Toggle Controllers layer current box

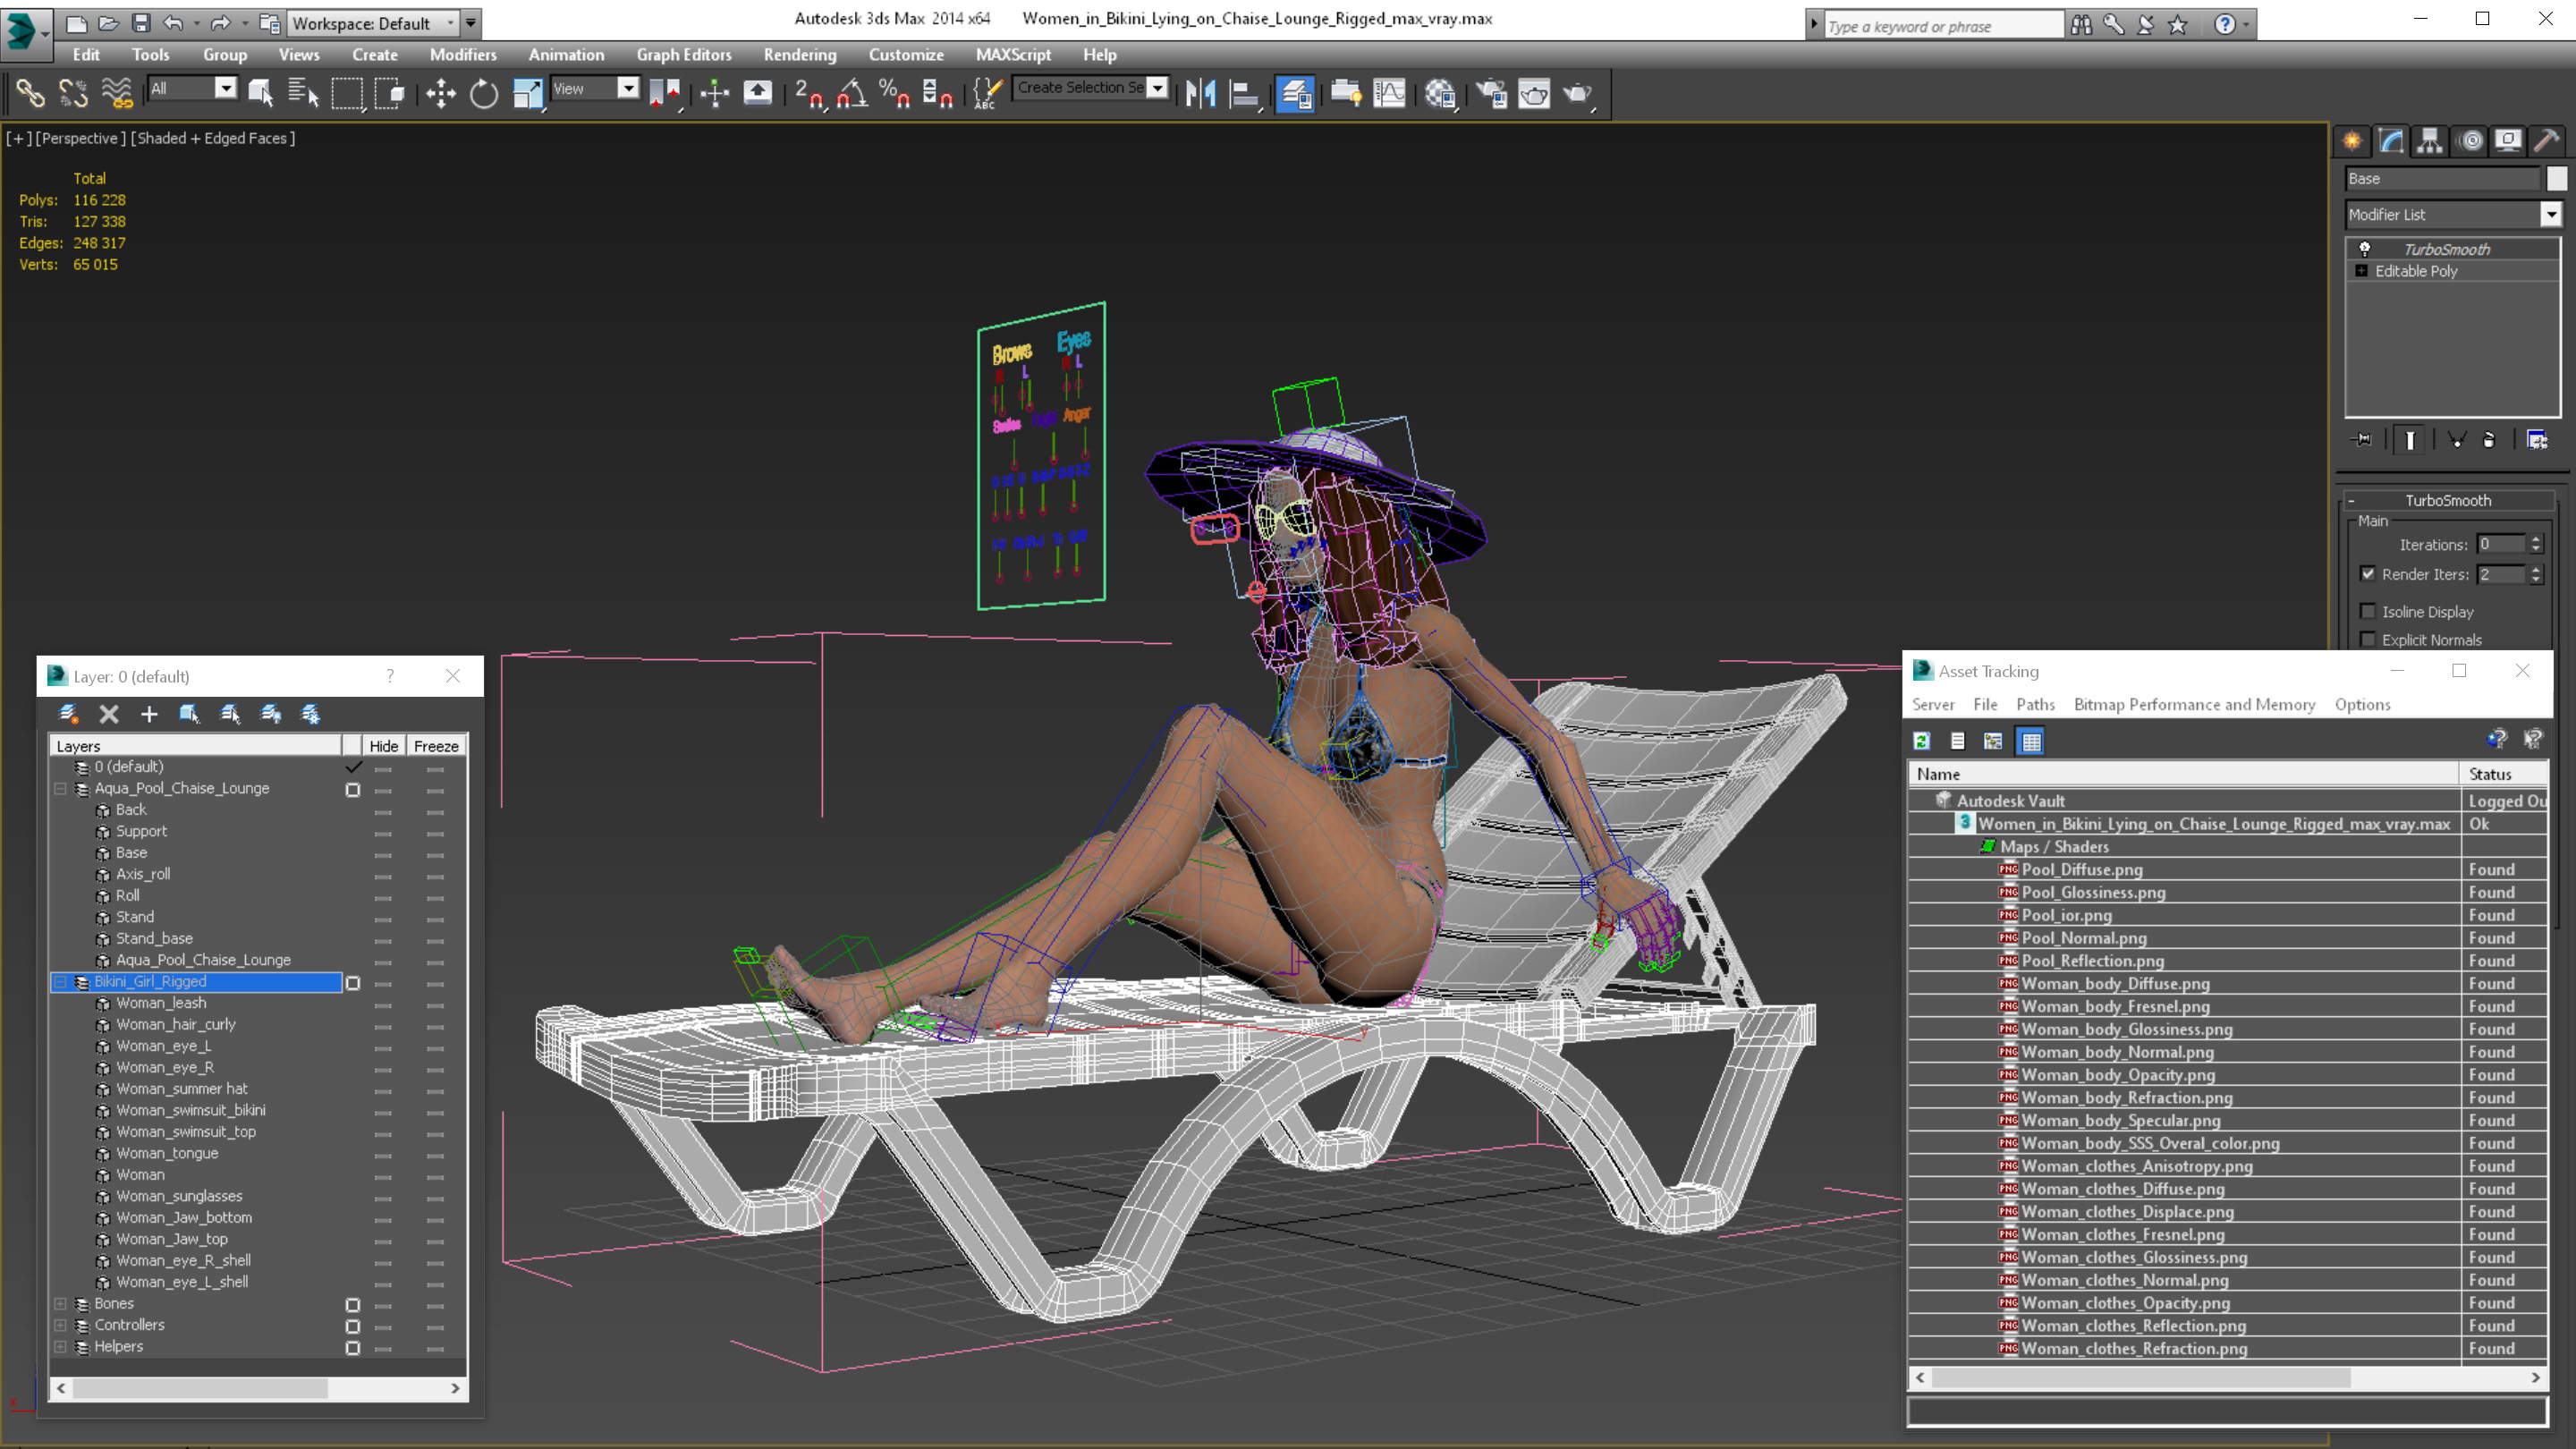tap(353, 1327)
